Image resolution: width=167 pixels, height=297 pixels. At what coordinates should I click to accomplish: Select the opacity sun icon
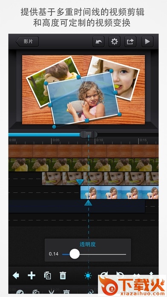point(88,276)
